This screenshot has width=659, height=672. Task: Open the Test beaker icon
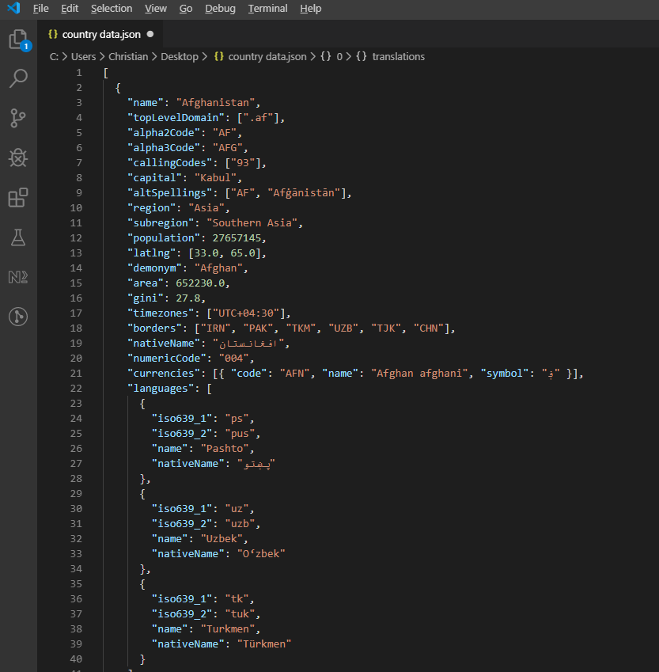[18, 237]
